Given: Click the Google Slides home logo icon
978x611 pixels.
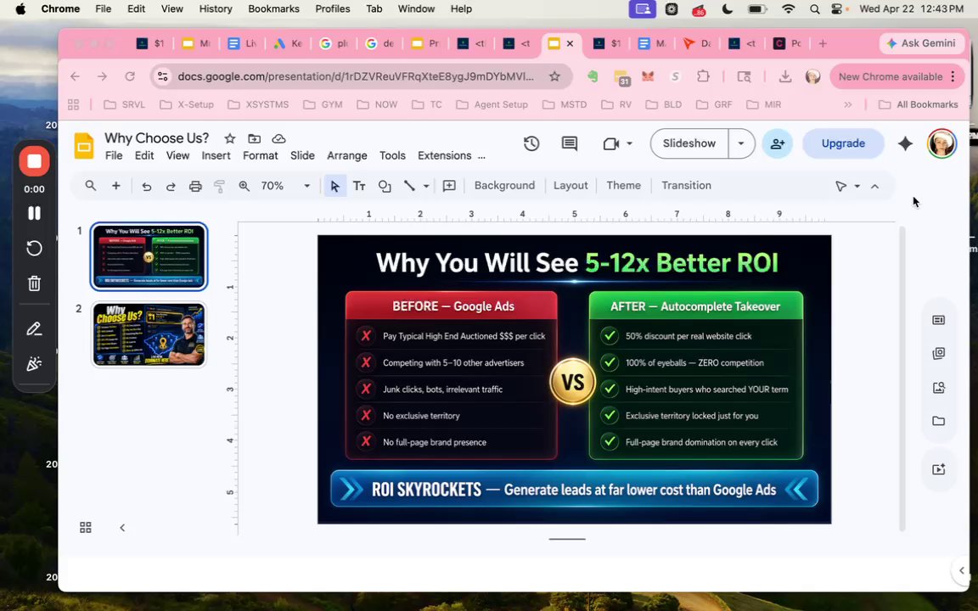Looking at the screenshot, I should [x=83, y=147].
